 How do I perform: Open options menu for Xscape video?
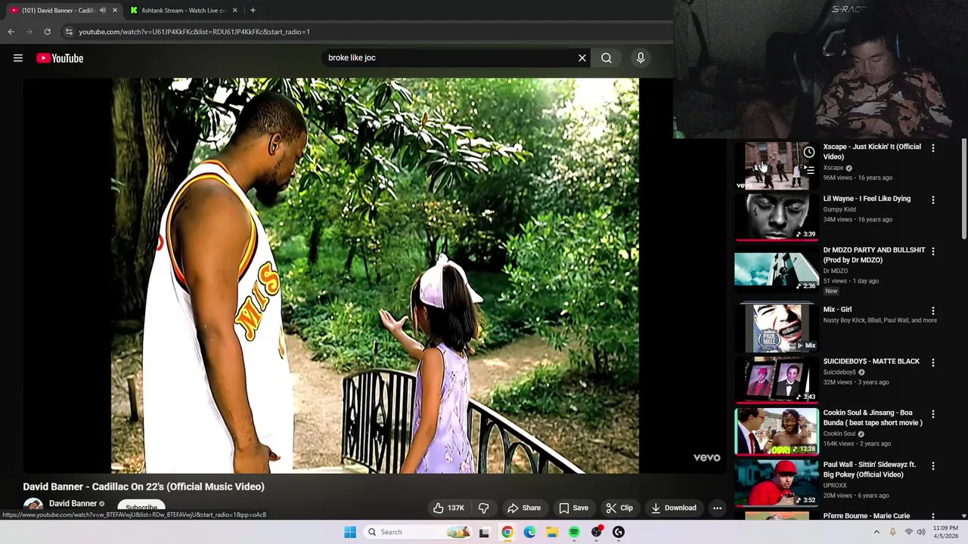tap(932, 149)
